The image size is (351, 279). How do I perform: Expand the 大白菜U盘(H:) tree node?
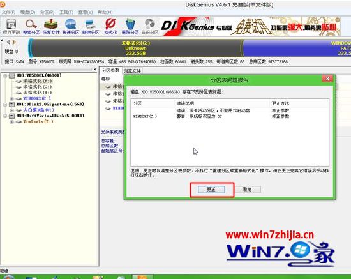(12, 110)
